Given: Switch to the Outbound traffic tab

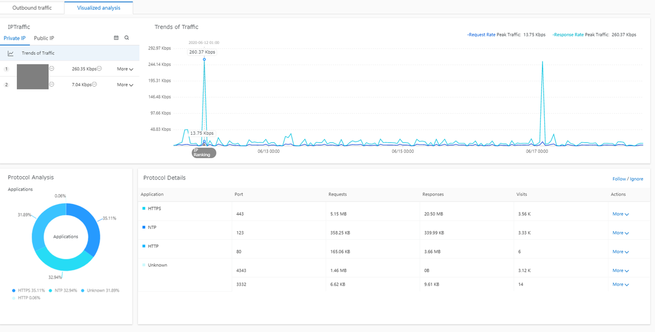Looking at the screenshot, I should [32, 8].
